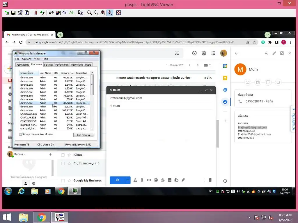The width and height of the screenshot is (298, 223).
Task: Open the file transfer icon in TightVNC toolbar
Action: pos(81,13)
